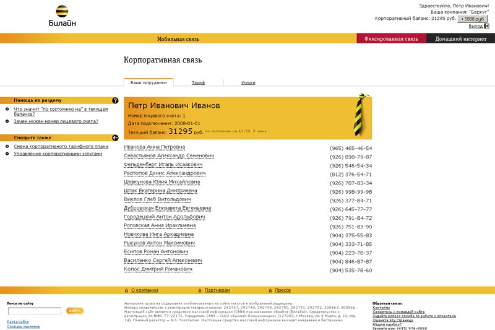The height and width of the screenshot is (330, 495).
Task: Open employee Новикова Инга Аркадиевна
Action: [159, 234]
